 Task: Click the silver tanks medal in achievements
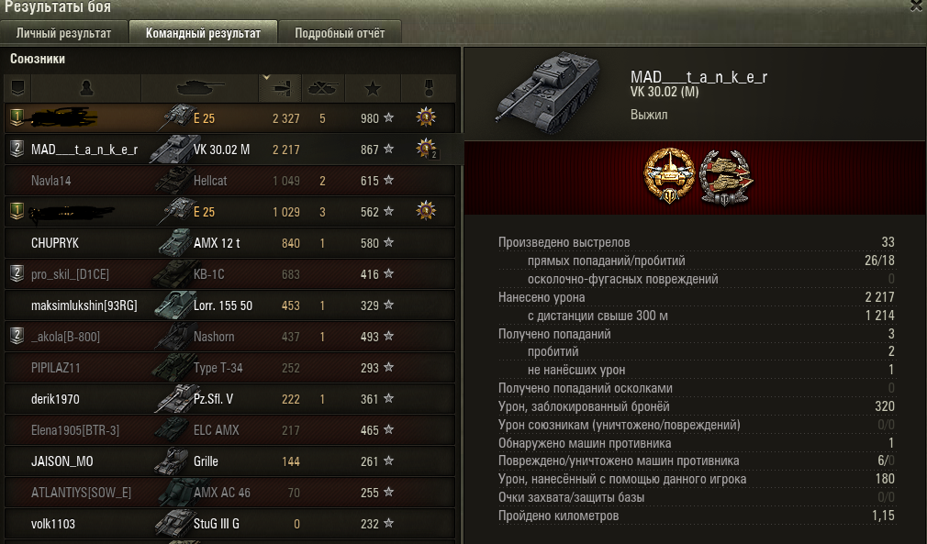click(x=725, y=177)
